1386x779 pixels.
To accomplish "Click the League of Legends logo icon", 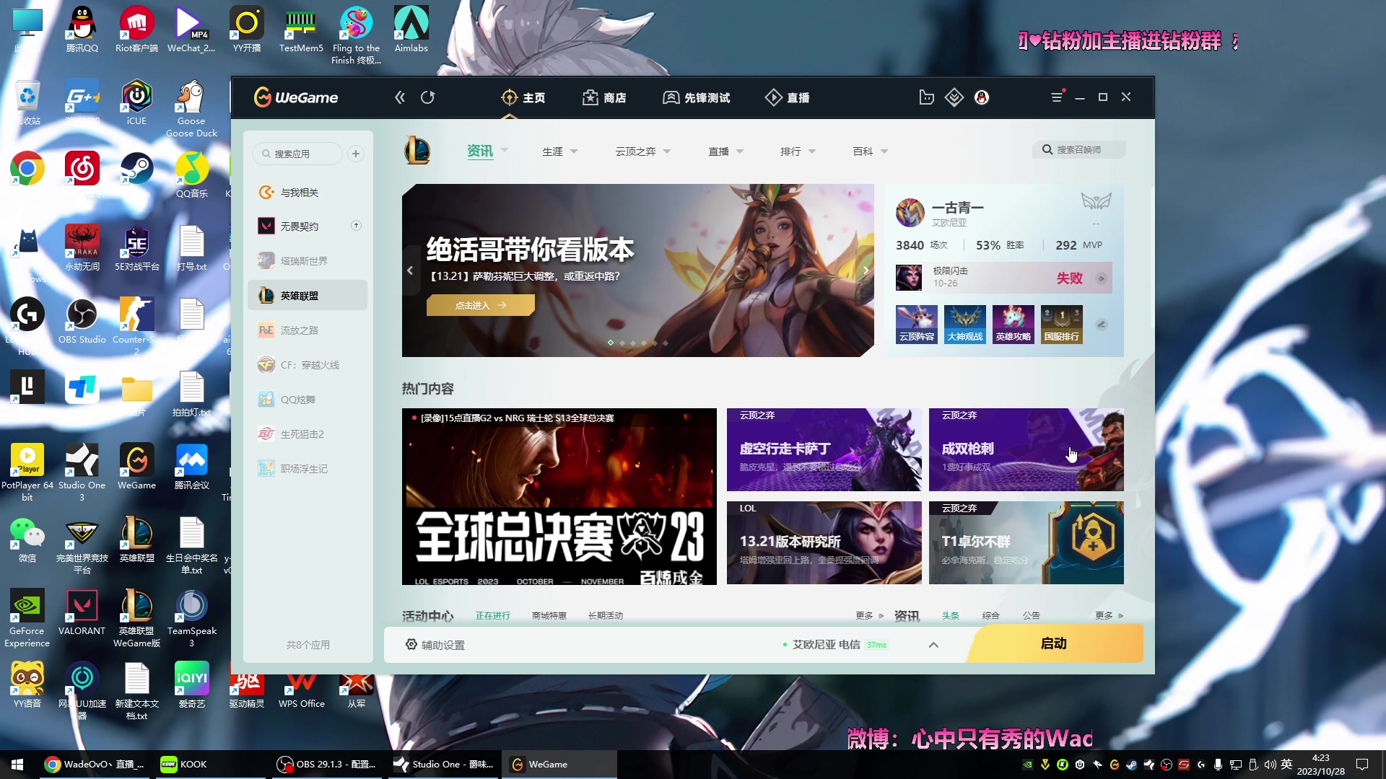I will 417,151.
